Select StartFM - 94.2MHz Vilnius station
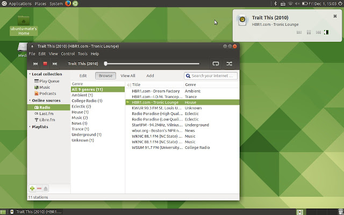 (183, 125)
